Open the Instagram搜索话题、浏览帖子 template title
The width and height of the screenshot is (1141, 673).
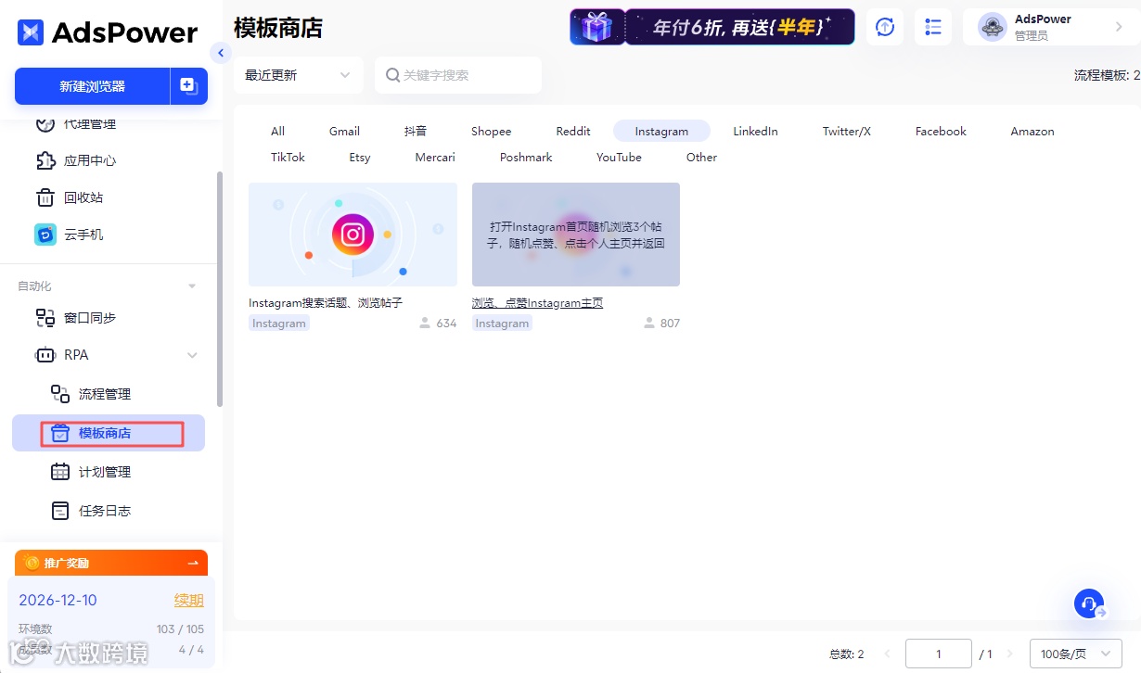coord(326,303)
